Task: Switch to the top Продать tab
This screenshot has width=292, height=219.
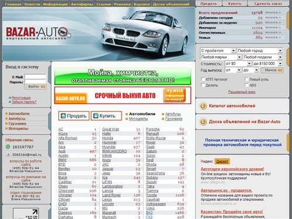Action: coord(208,4)
